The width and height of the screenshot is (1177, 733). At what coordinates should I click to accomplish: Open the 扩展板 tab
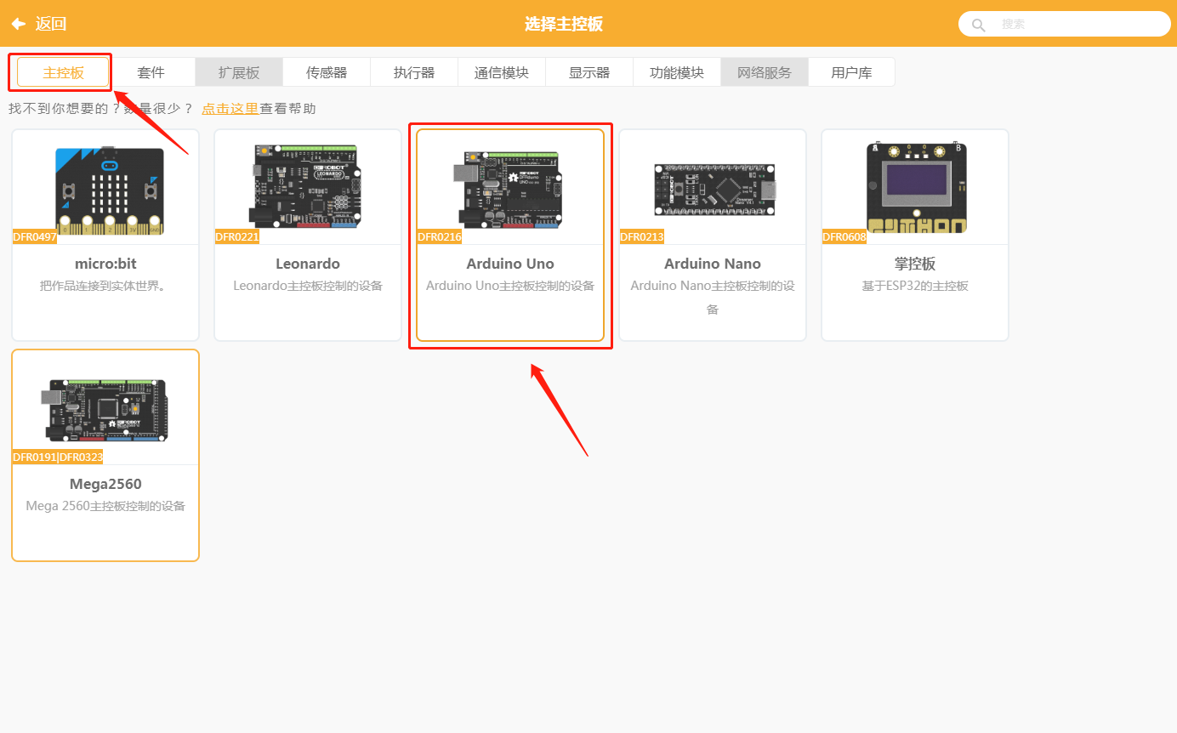239,72
